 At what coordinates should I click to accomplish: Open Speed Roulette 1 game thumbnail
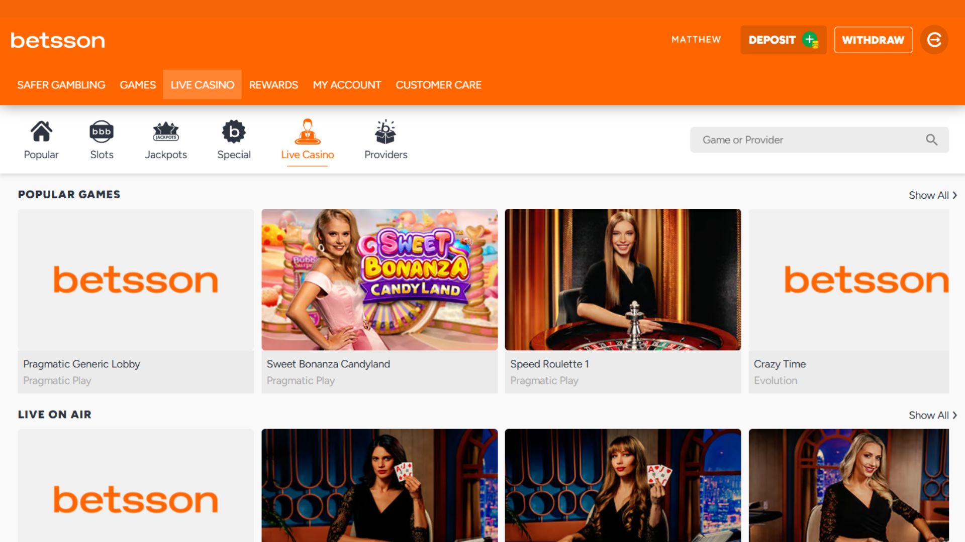[623, 280]
